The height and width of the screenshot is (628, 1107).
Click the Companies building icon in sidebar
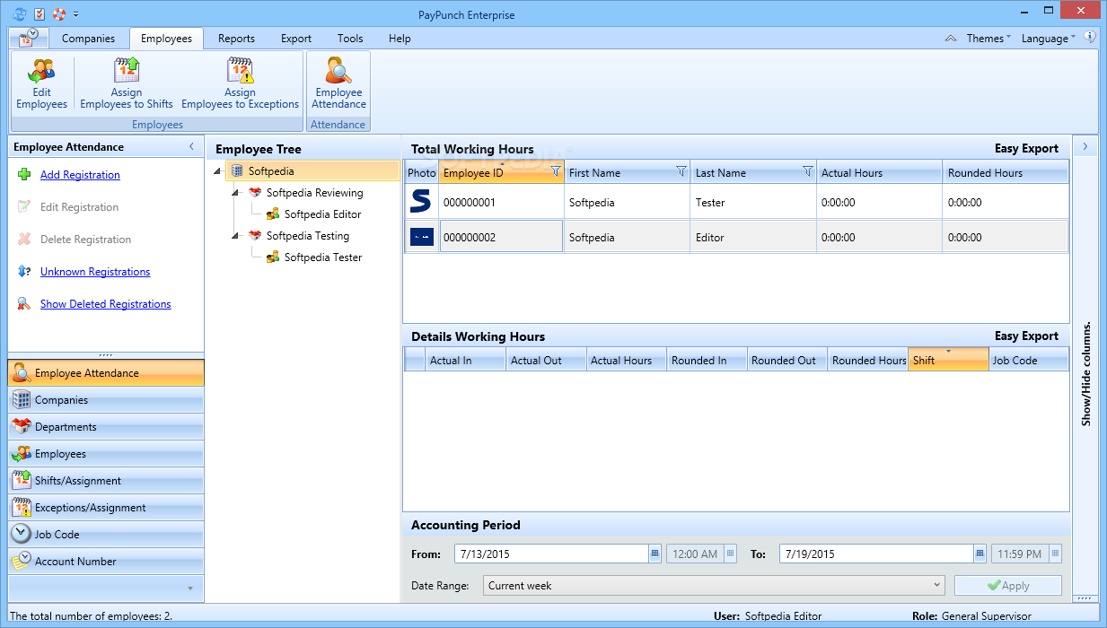22,399
